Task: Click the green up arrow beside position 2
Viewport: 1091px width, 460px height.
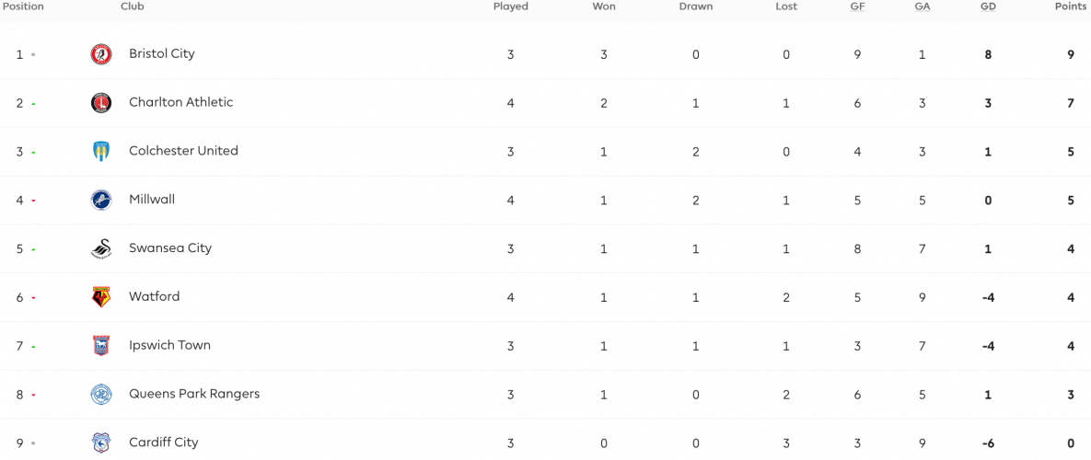Action: pyautogui.click(x=33, y=104)
